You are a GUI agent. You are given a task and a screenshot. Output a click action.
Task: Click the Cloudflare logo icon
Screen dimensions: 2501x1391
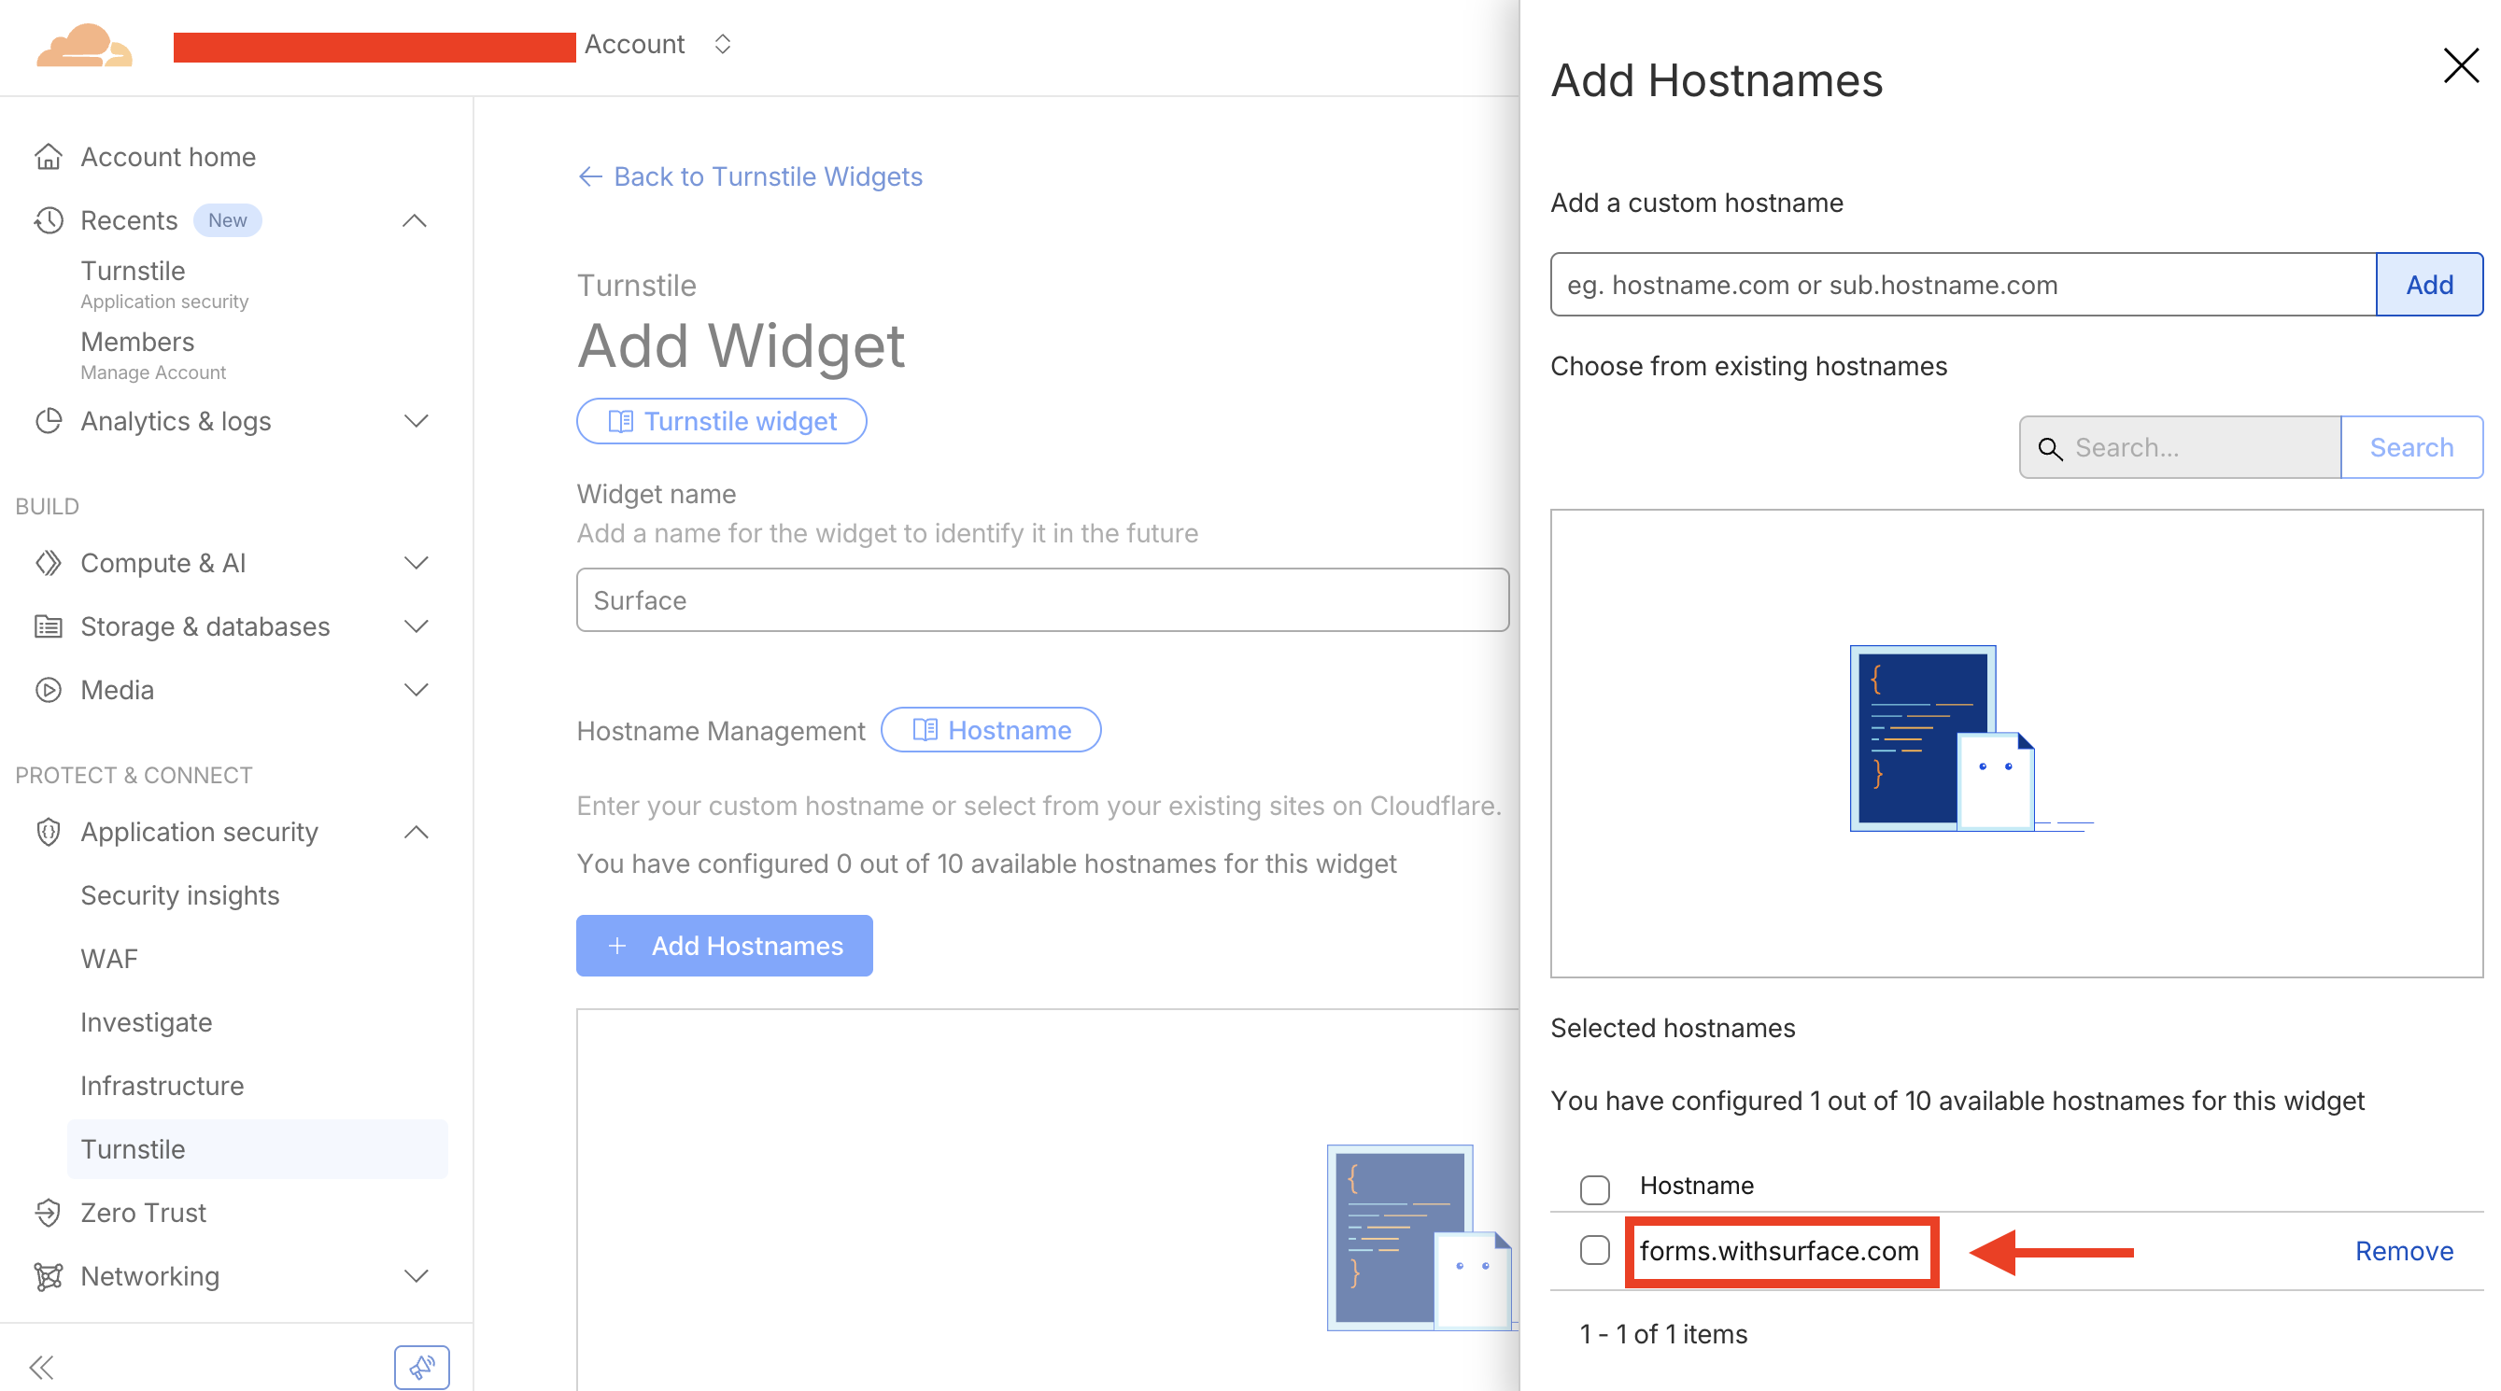[83, 46]
